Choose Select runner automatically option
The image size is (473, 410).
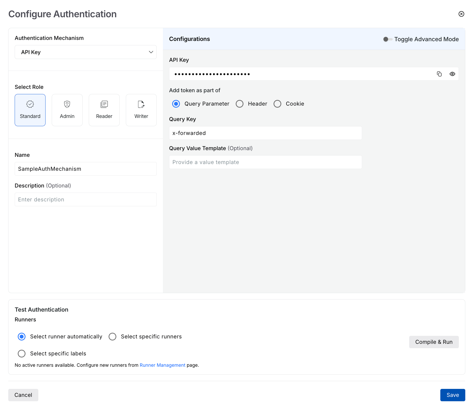22,337
